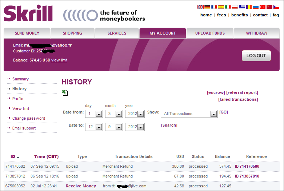Open Profile in the sidebar
This screenshot has height=191, width=284.
(x=18, y=99)
